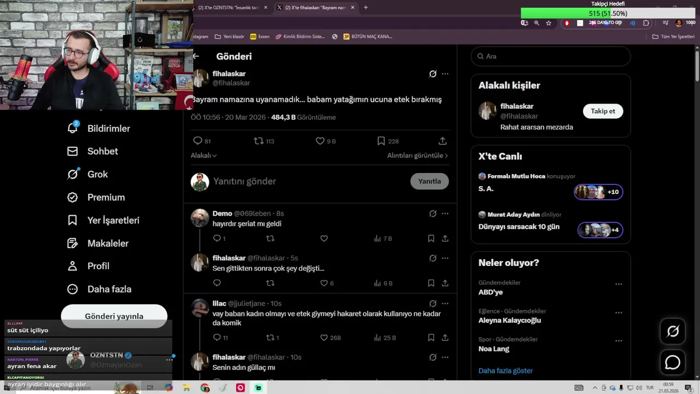
Task: Open Yer İşaretleri in the sidebar
Action: [103, 220]
